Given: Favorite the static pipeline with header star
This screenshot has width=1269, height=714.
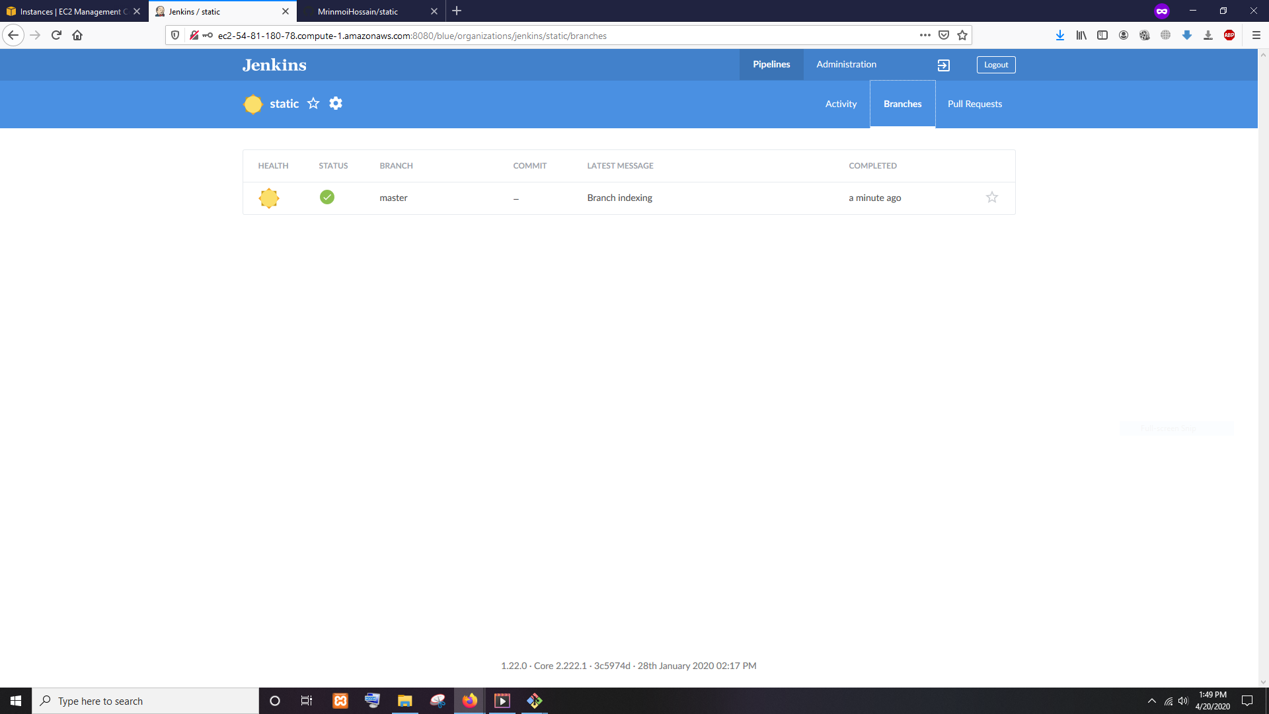Looking at the screenshot, I should click(x=313, y=104).
